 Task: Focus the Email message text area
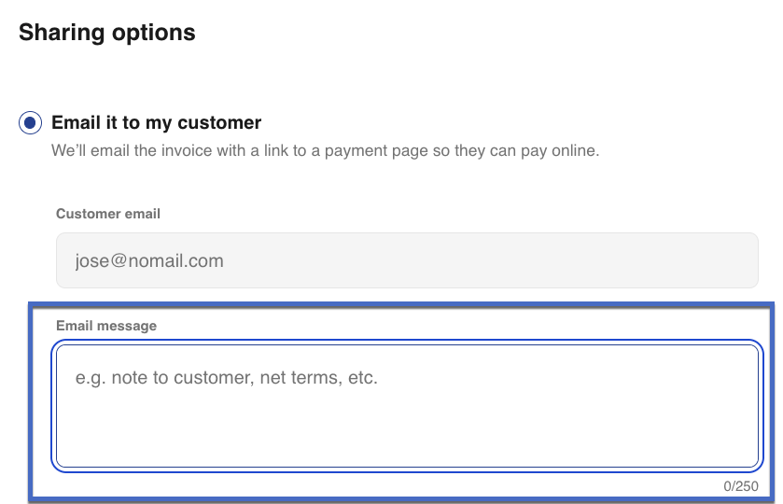(407, 406)
